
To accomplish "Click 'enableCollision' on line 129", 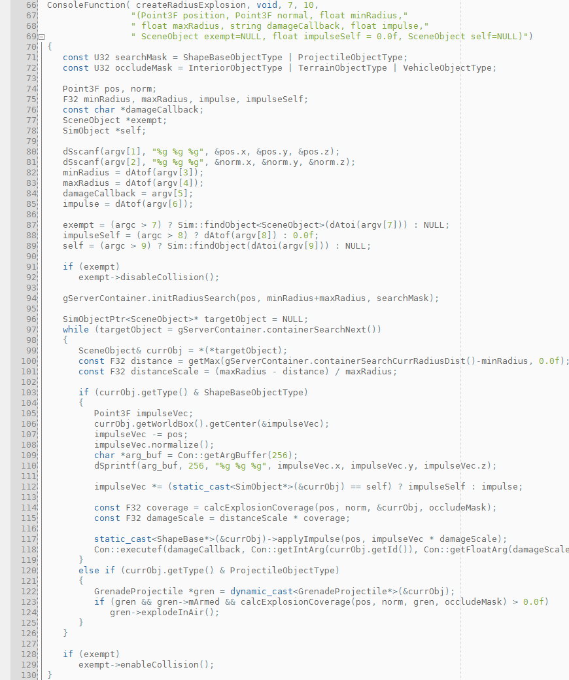I will tap(160, 665).
